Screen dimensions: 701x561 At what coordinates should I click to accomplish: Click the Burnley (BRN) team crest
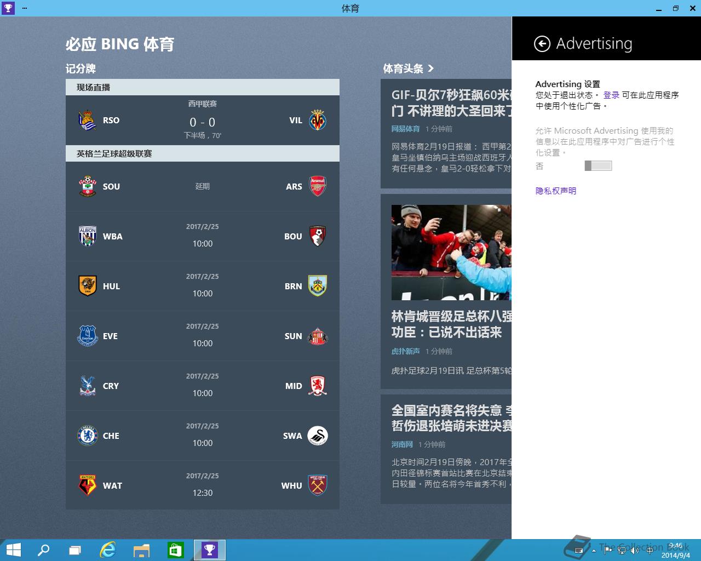[318, 286]
